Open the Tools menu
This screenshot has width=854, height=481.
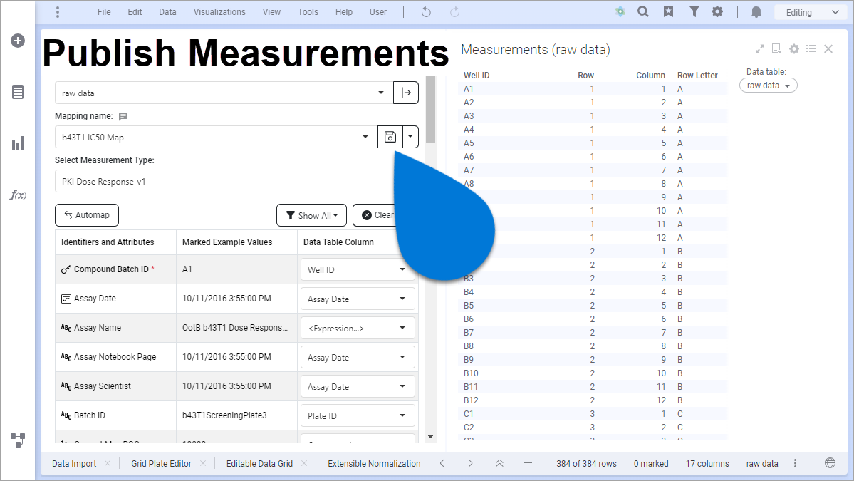click(308, 12)
